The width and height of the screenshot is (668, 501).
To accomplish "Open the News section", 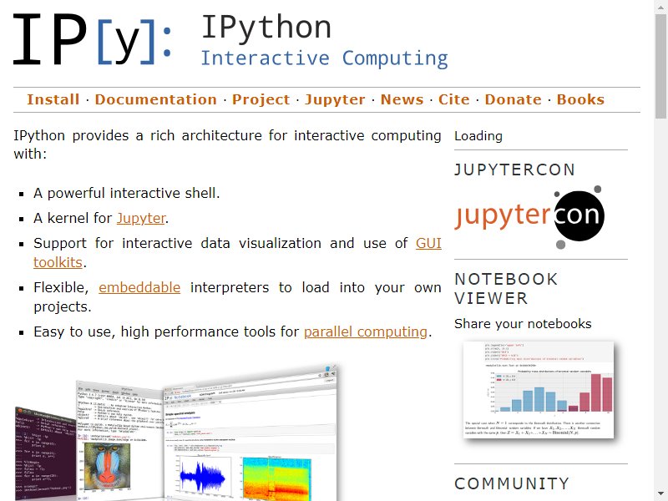I will coord(402,99).
